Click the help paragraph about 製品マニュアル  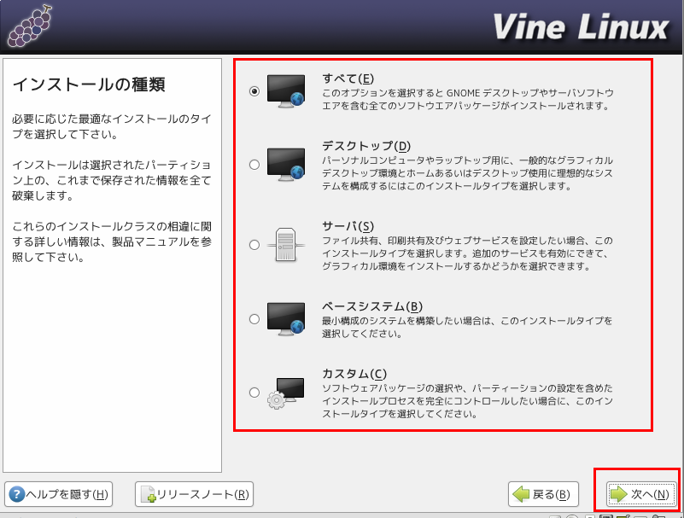pos(112,242)
